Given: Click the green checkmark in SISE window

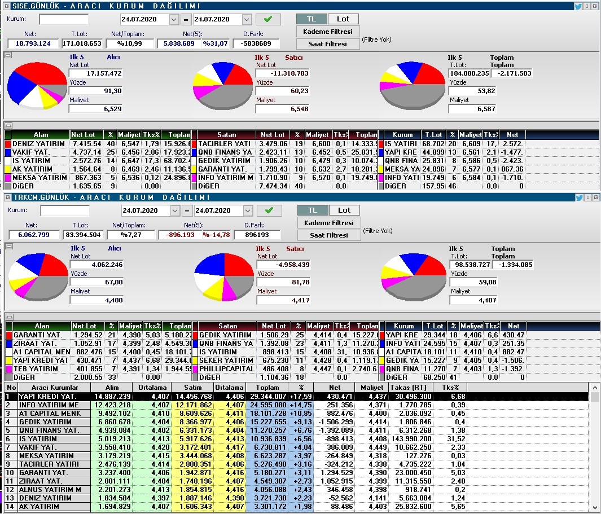Looking at the screenshot, I should pyautogui.click(x=268, y=19).
